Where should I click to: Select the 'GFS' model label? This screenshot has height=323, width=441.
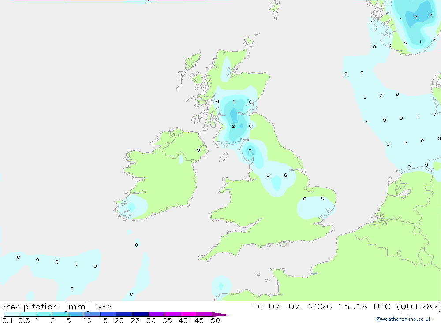pyautogui.click(x=105, y=307)
